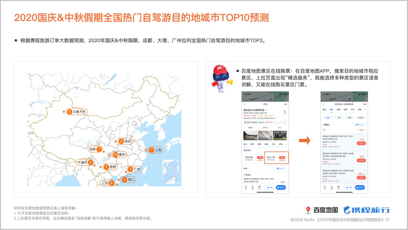Expand tab chevron after 攻略 in left phone
Image resolution: width=408 pixels, height=230 pixels.
click(286, 144)
